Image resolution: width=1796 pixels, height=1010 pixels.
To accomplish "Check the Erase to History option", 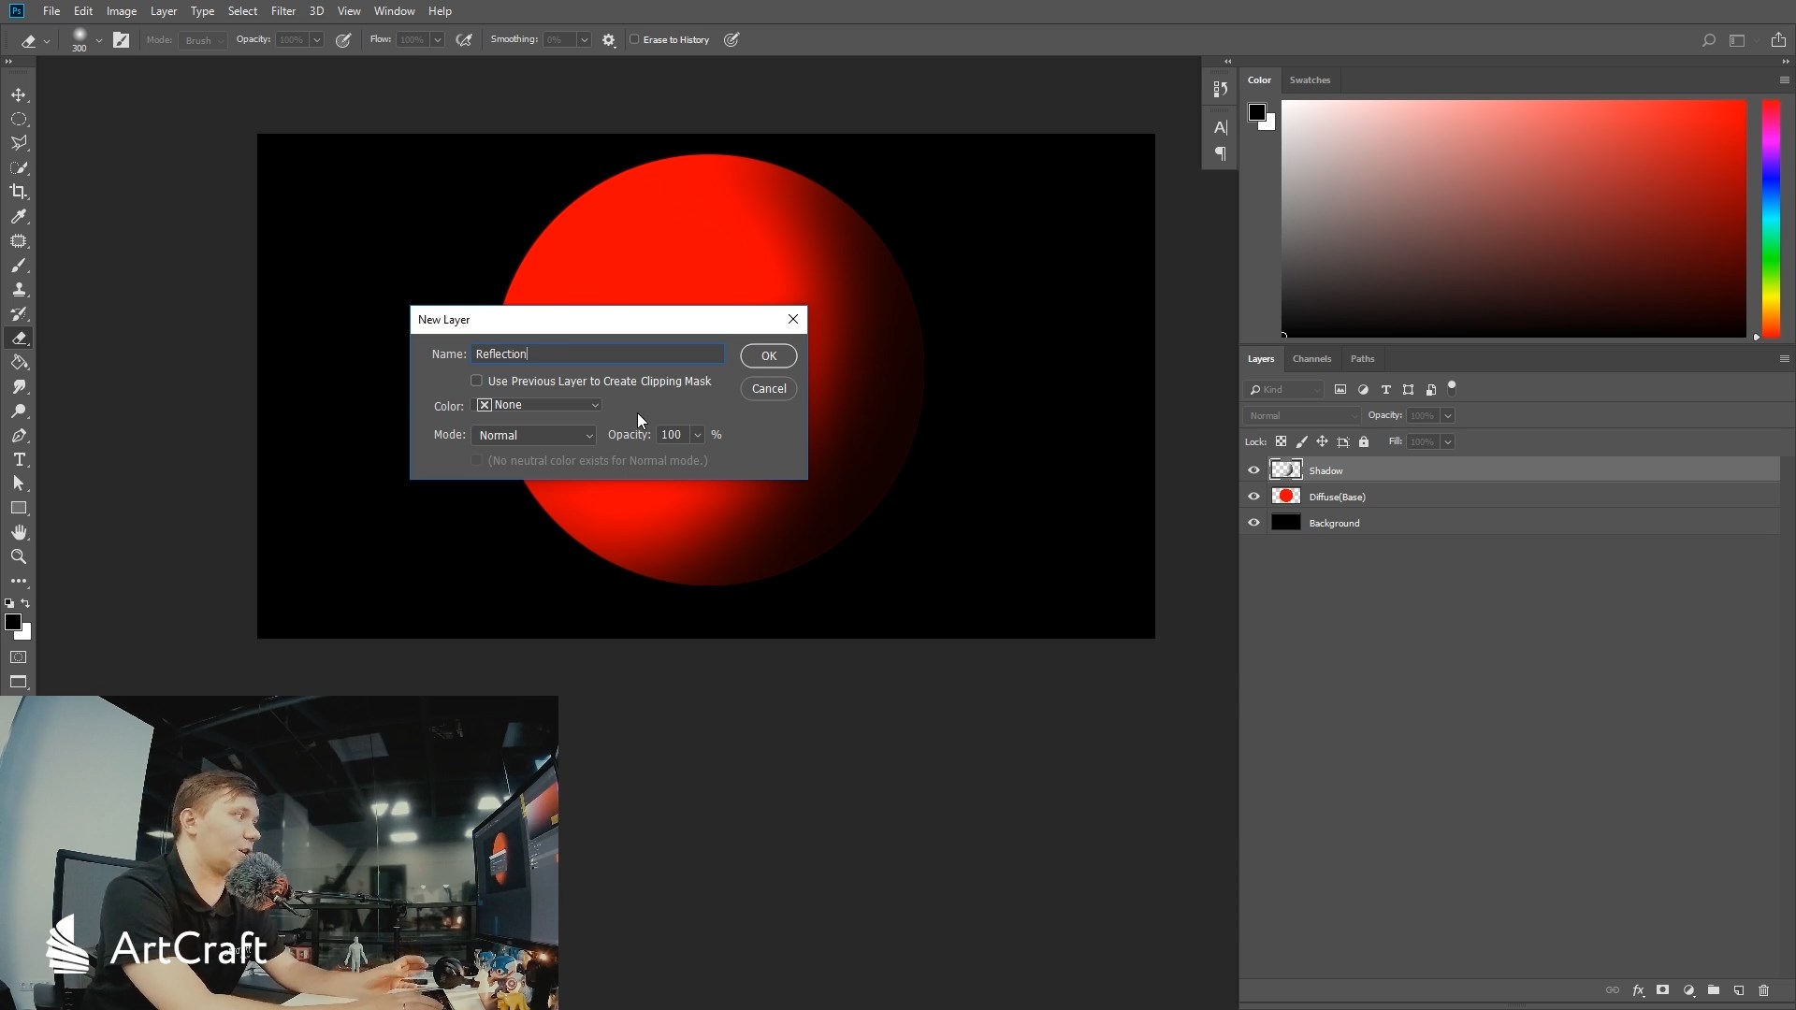I will [x=635, y=39].
